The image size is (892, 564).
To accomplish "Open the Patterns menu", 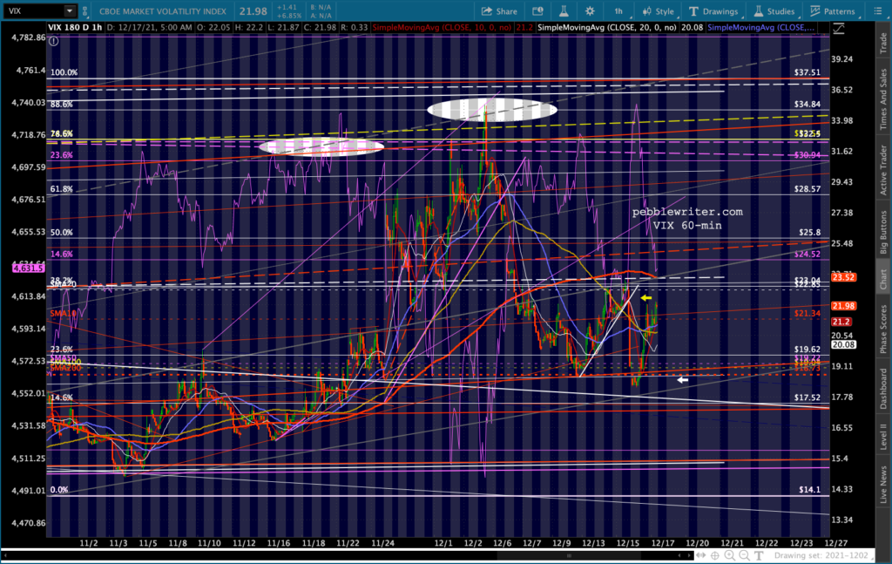I will [832, 10].
